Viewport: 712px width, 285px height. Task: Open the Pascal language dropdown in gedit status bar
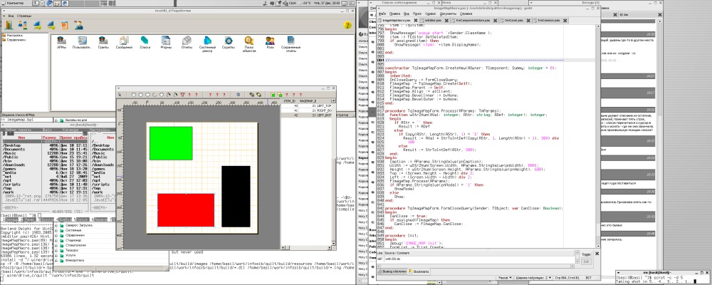click(505, 277)
